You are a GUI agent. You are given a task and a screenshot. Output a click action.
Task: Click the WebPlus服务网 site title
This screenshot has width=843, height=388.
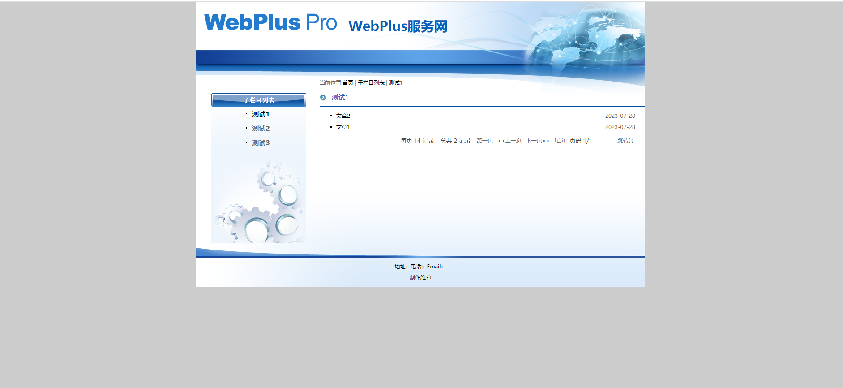pos(398,26)
